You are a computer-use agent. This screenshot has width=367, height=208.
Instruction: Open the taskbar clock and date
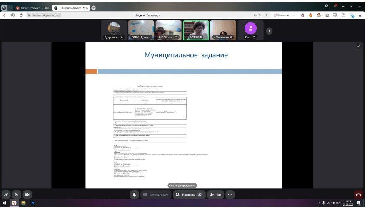click(348, 203)
